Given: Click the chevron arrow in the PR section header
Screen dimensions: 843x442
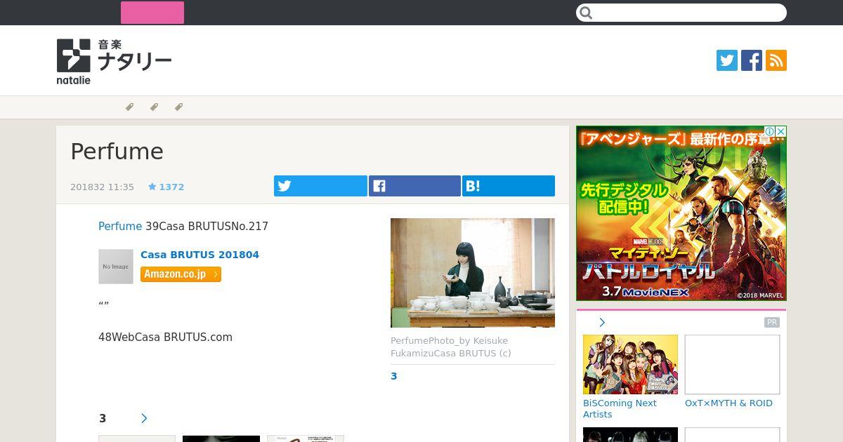Looking at the screenshot, I should pos(602,322).
